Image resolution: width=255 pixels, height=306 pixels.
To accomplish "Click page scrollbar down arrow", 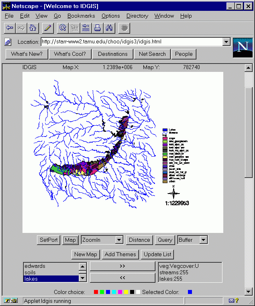I will (x=248, y=292).
